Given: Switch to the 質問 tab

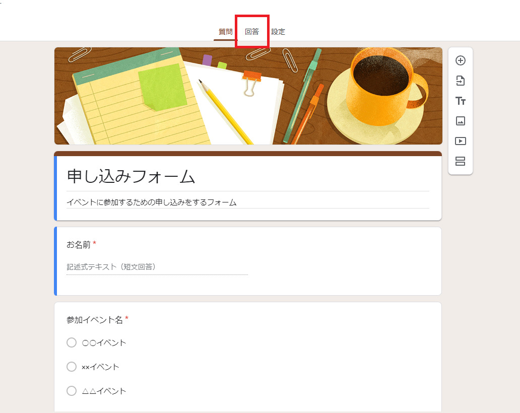Looking at the screenshot, I should [226, 32].
